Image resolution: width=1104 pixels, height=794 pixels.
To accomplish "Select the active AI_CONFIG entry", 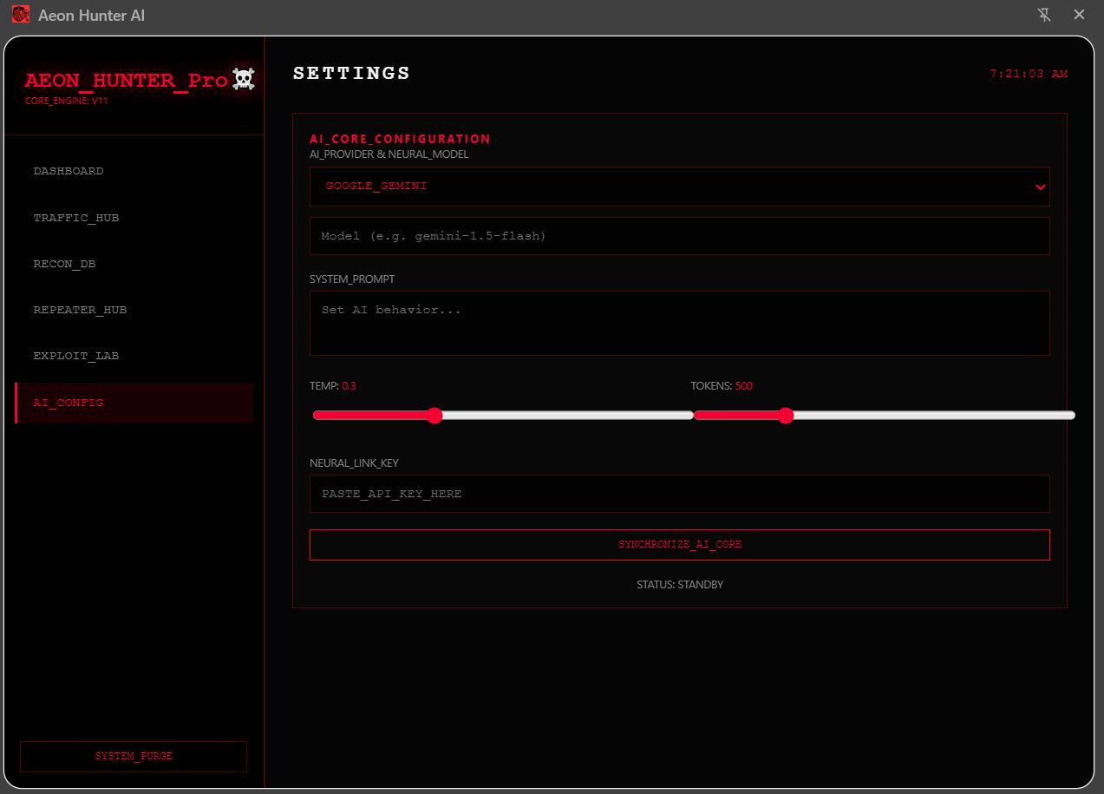I will (x=68, y=403).
